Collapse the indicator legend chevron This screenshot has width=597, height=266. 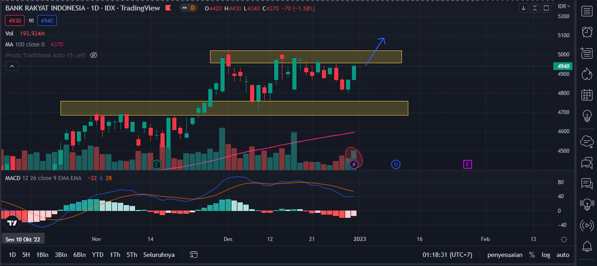pyautogui.click(x=12, y=66)
